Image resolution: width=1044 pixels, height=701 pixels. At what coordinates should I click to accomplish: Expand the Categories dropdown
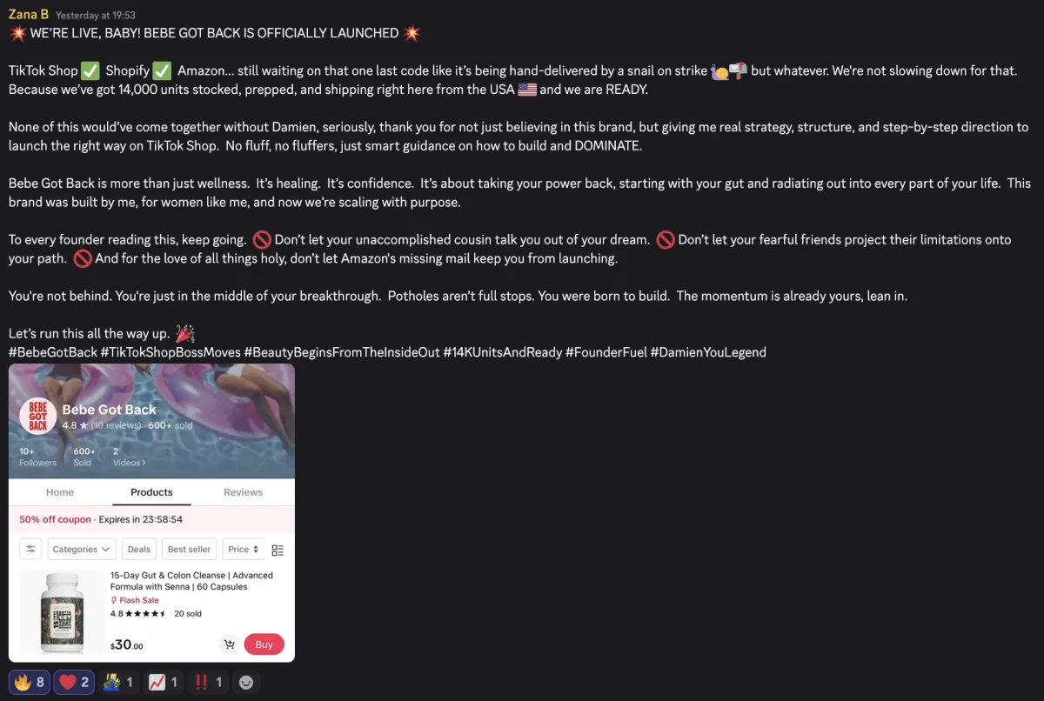[82, 549]
